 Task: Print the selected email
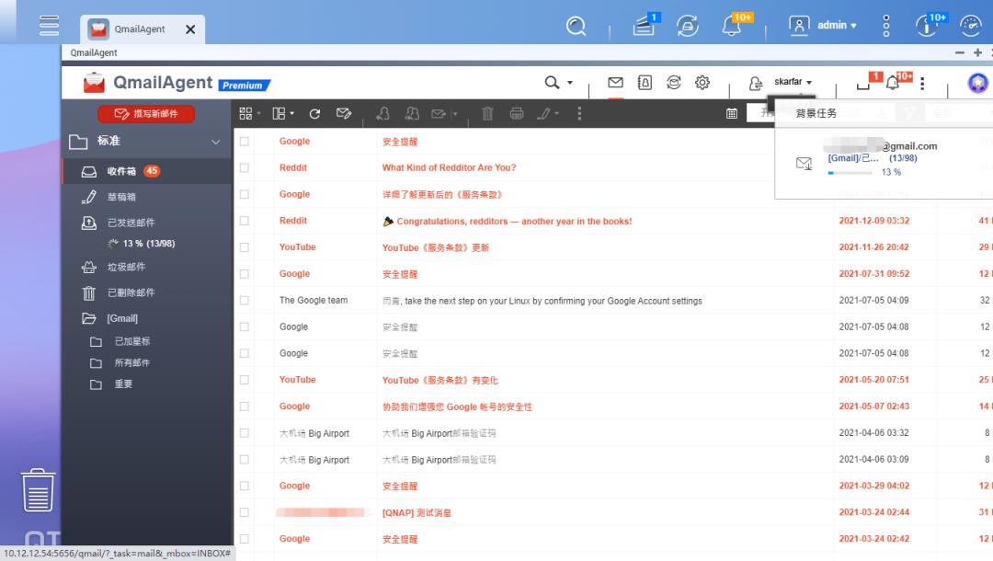click(517, 113)
